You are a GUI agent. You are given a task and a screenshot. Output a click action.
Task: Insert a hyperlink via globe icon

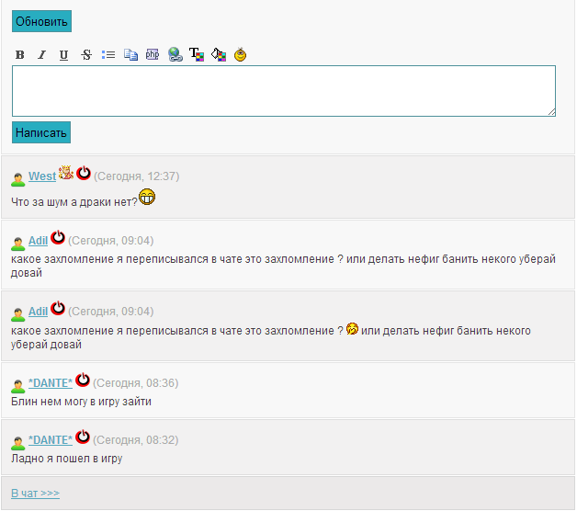[175, 55]
